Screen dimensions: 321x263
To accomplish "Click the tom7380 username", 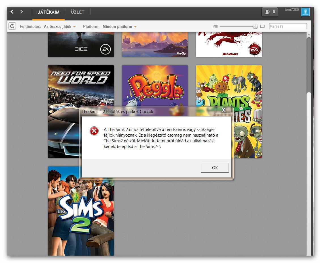I will [292, 10].
